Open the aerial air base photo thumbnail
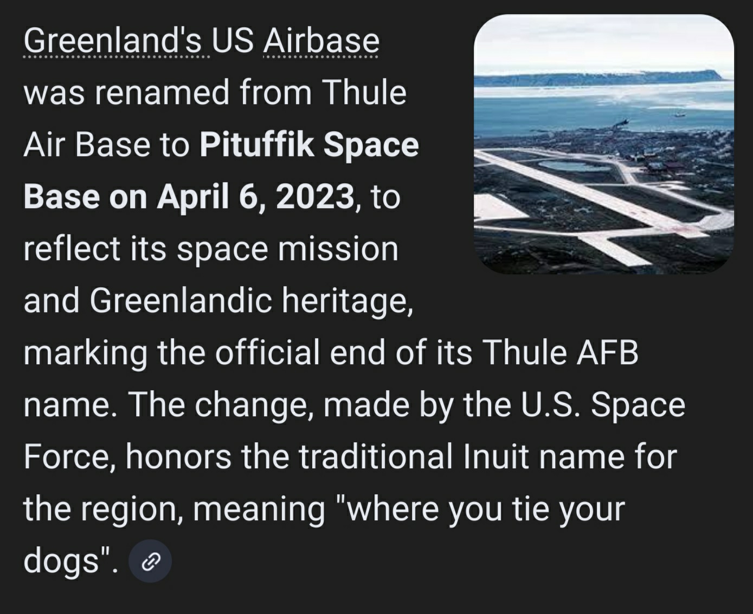Image resolution: width=753 pixels, height=614 pixels. 603,144
